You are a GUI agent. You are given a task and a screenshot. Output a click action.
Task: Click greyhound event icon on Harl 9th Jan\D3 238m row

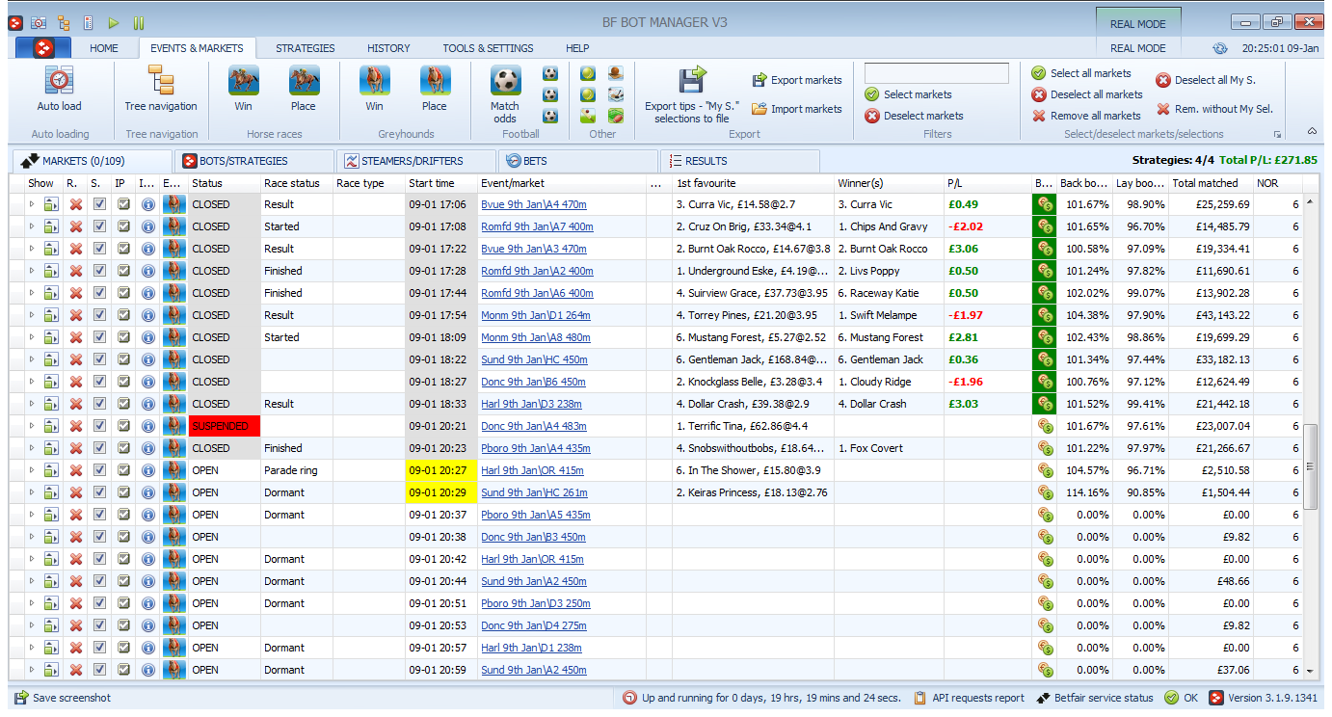[174, 404]
